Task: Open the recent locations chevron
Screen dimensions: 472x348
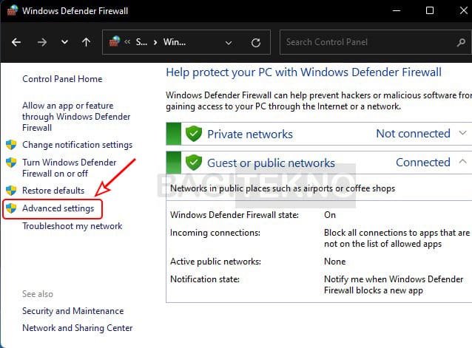Action: click(x=64, y=42)
